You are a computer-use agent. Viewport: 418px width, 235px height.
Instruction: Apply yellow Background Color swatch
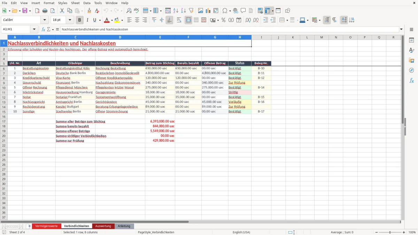coord(117,20)
